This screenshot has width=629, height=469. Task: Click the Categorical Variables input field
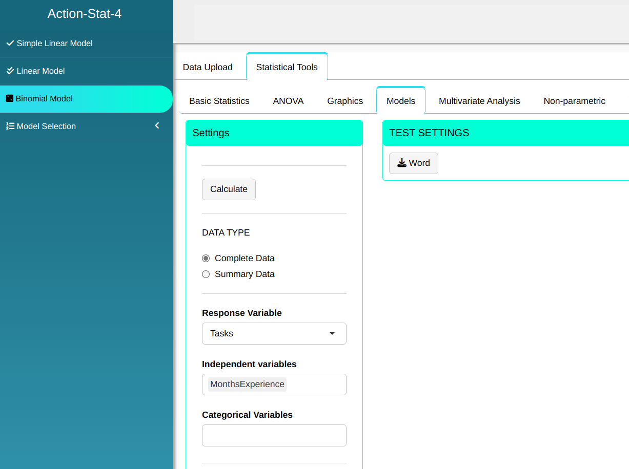(274, 435)
